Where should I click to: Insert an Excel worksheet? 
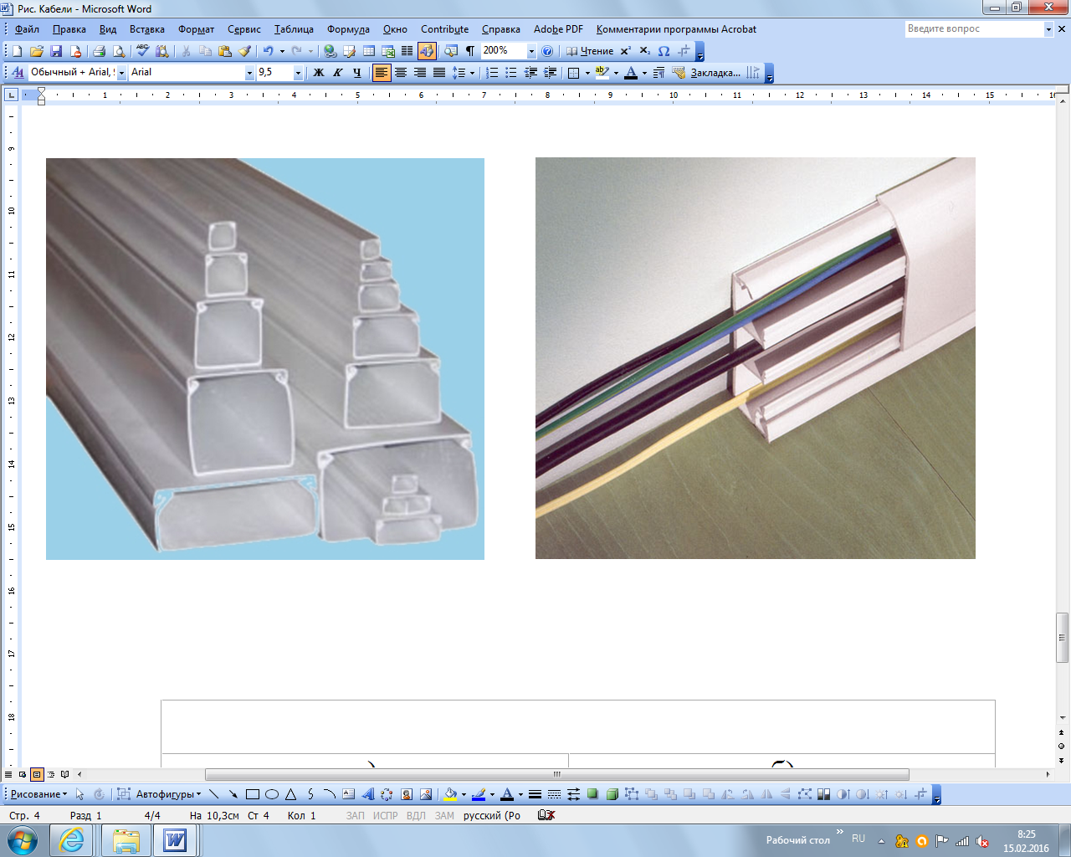point(387,51)
